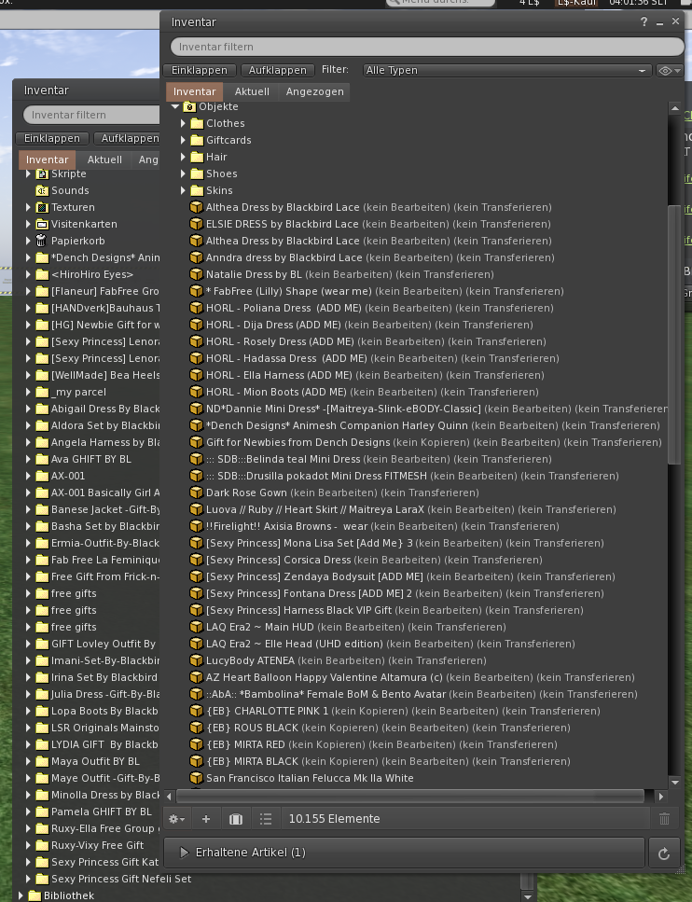692x902 pixels.
Task: Click object icon of {EB} ROUS BLACK
Action: point(196,728)
